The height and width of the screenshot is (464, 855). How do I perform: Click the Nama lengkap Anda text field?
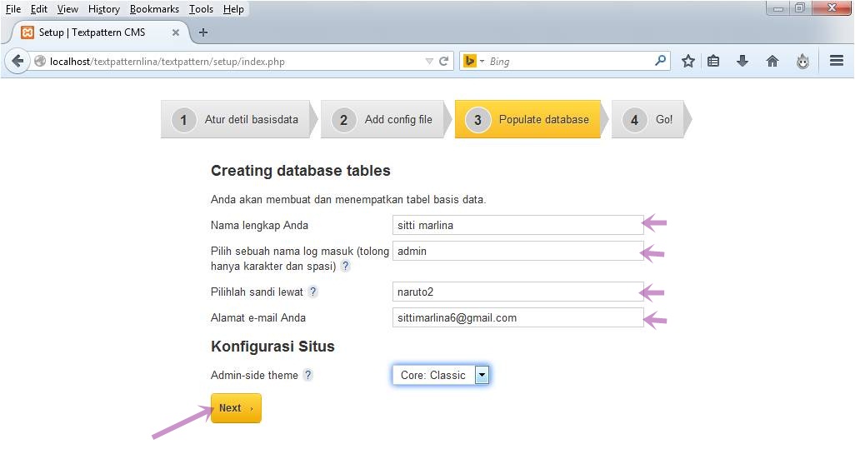tap(517, 225)
